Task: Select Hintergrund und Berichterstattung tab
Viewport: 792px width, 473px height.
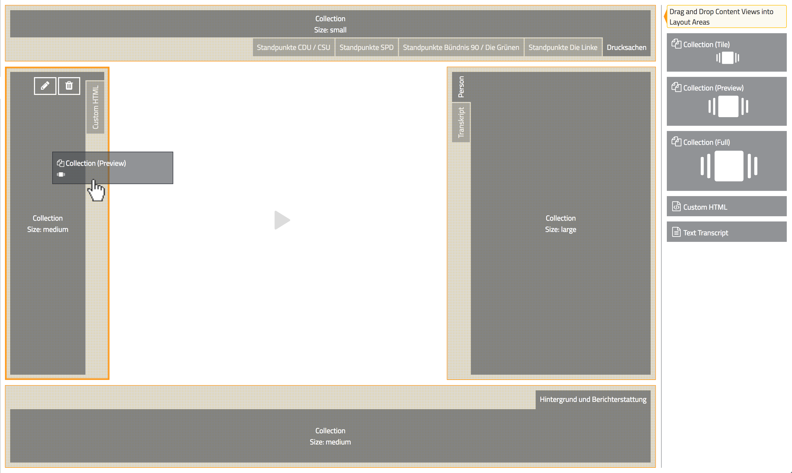Action: point(593,399)
